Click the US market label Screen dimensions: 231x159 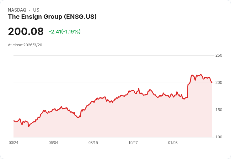[x=36, y=10]
